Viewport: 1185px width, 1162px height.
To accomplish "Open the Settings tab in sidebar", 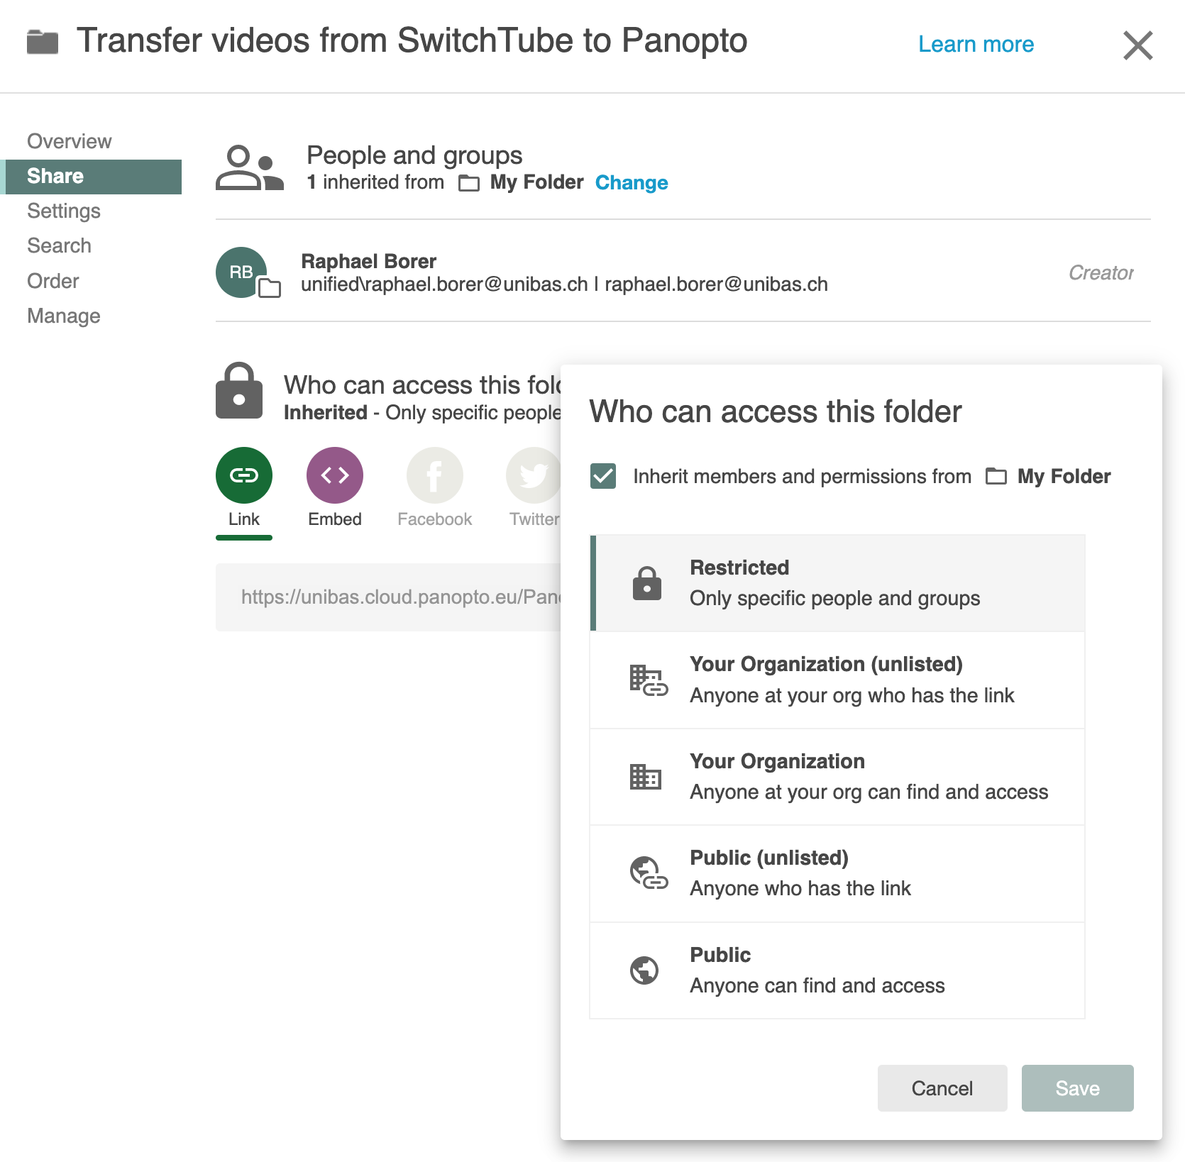I will tap(64, 211).
